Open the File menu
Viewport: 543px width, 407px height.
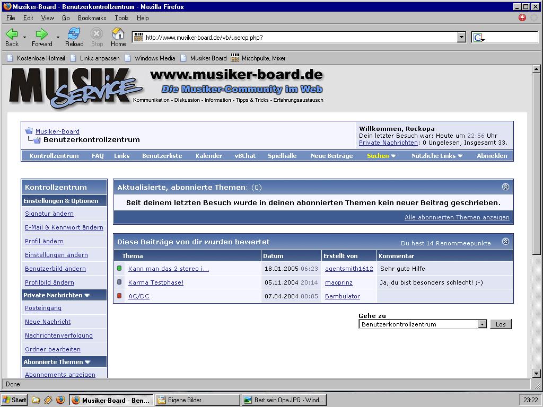[x=11, y=18]
